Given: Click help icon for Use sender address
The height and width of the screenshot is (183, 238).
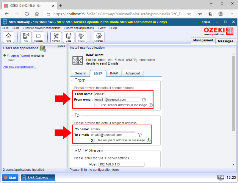Looking at the screenshot, I should coord(151,105).
